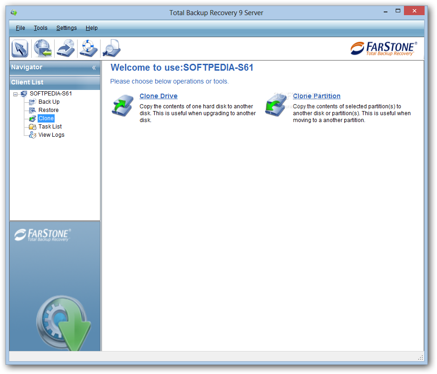Select Back Up in the client tree
Screen dimensions: 437x374
[x=49, y=102]
